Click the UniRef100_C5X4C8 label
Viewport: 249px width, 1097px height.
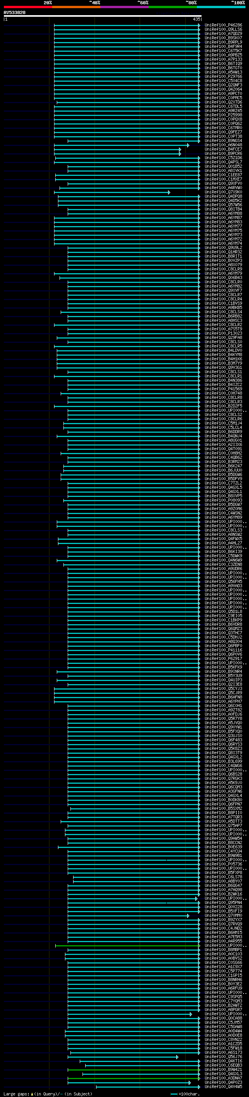click(x=223, y=81)
